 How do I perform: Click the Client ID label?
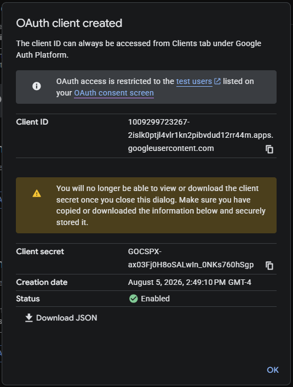[32, 122]
